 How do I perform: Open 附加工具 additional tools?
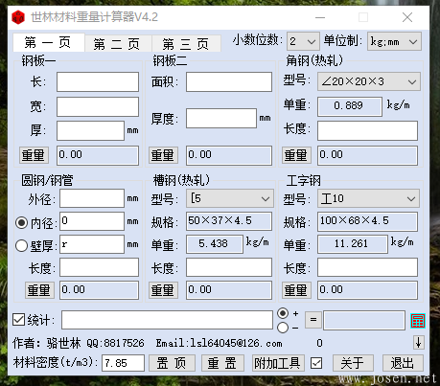(x=278, y=363)
